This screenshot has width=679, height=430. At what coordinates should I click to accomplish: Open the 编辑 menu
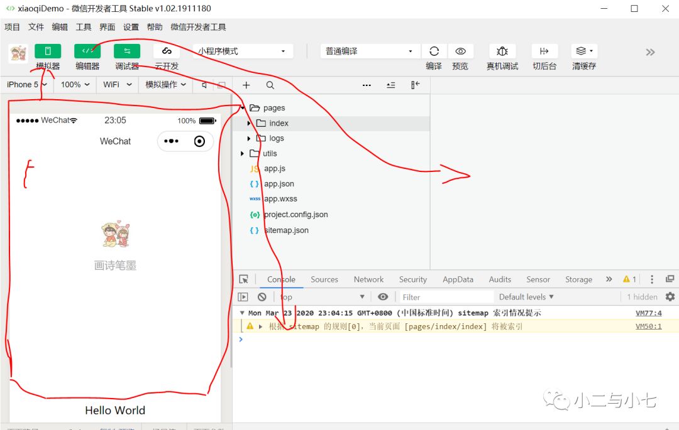coord(60,27)
